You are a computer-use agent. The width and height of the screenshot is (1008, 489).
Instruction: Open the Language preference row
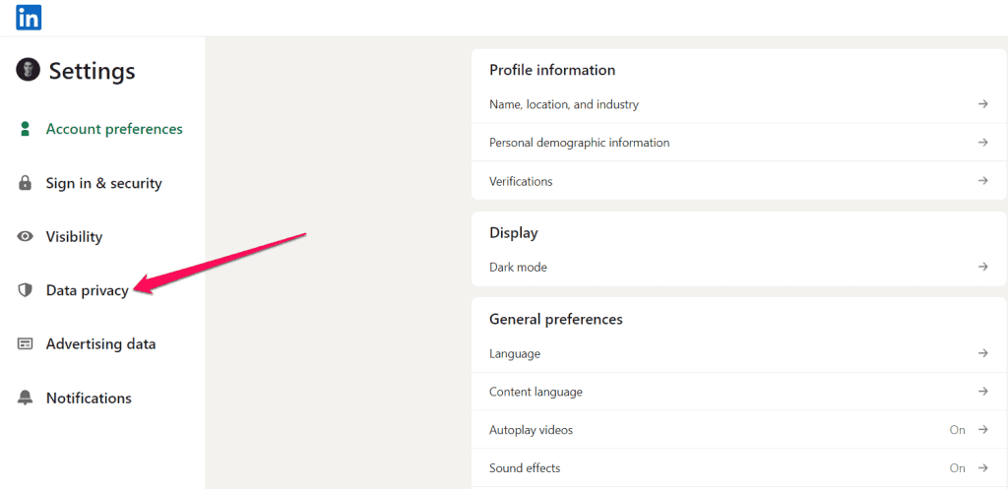click(x=738, y=353)
